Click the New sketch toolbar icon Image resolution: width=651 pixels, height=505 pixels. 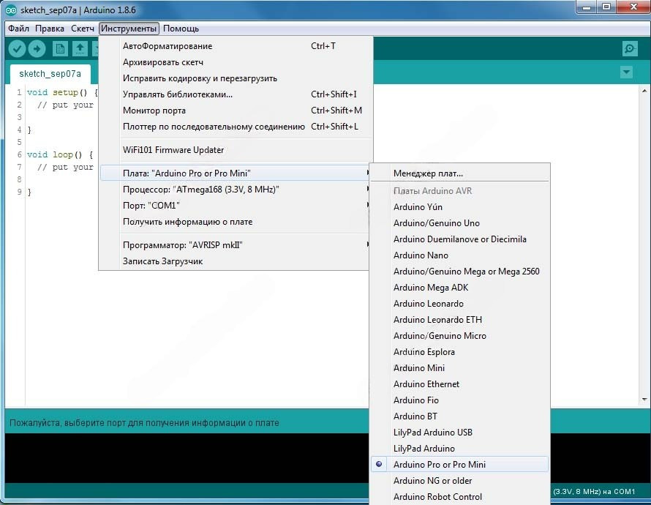60,49
